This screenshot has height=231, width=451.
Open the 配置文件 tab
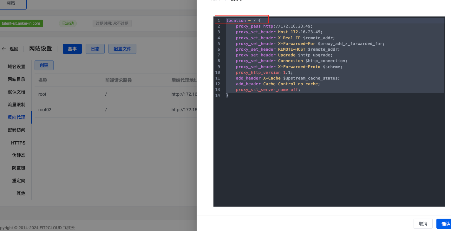click(x=122, y=49)
